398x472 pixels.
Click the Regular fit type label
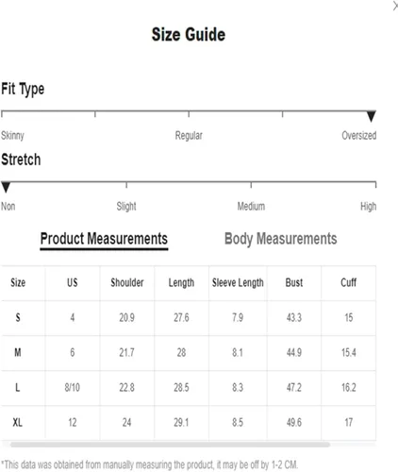[189, 136]
